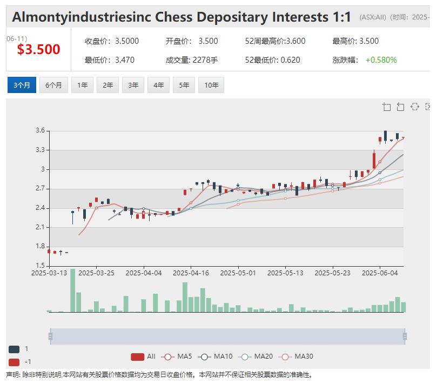
Task: Click the Almontyindustriesinc Chess Depositary Interests title
Action: (181, 17)
